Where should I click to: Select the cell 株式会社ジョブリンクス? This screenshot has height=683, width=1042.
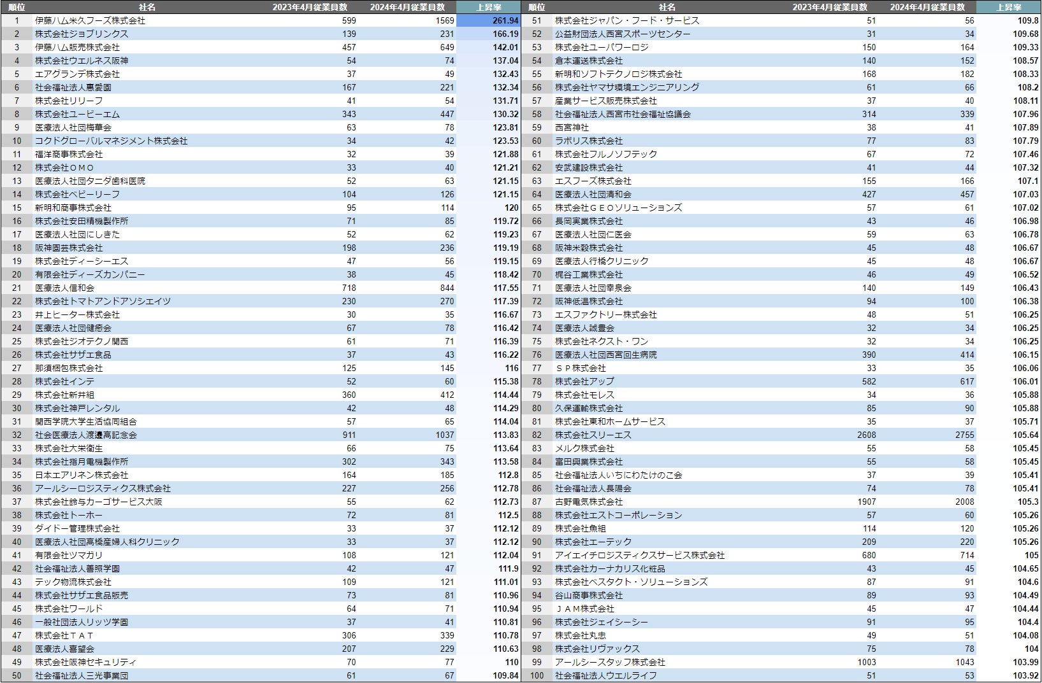82,34
